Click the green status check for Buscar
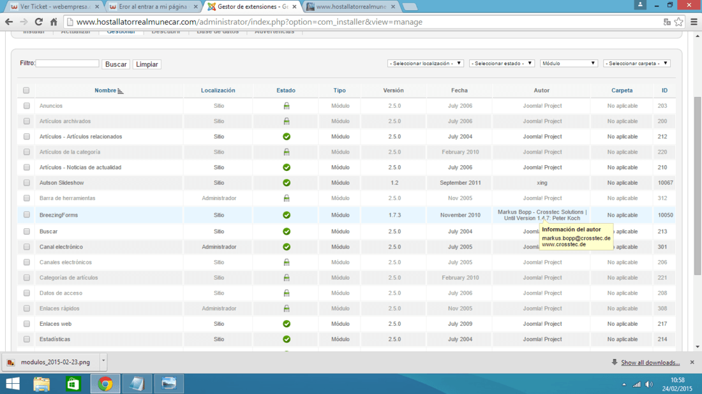Viewport: 702px width, 394px height. click(287, 231)
